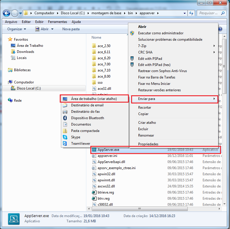Click the ace_6.11 folder icon

point(94,52)
